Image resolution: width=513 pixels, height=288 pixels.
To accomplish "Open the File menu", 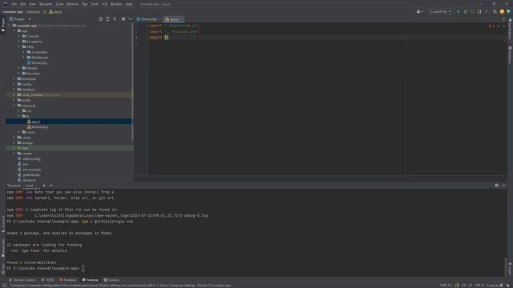I will [x=14, y=4].
